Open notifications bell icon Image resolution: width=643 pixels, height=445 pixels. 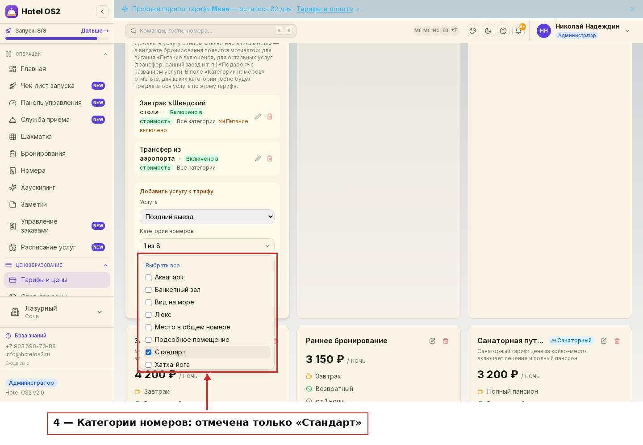point(518,31)
